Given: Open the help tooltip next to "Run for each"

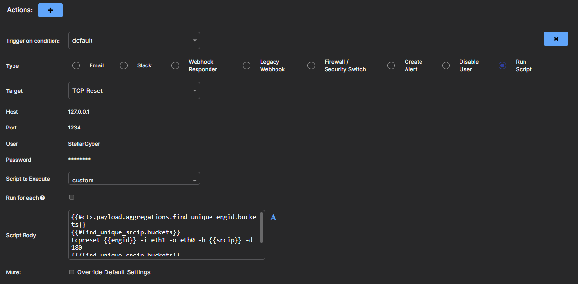Looking at the screenshot, I should [x=44, y=197].
